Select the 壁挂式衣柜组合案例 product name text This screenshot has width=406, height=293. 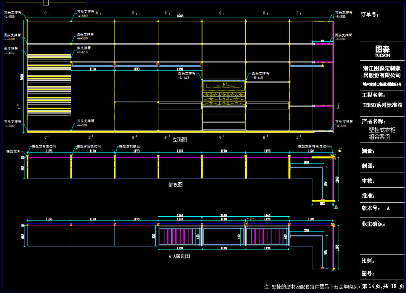[382, 134]
